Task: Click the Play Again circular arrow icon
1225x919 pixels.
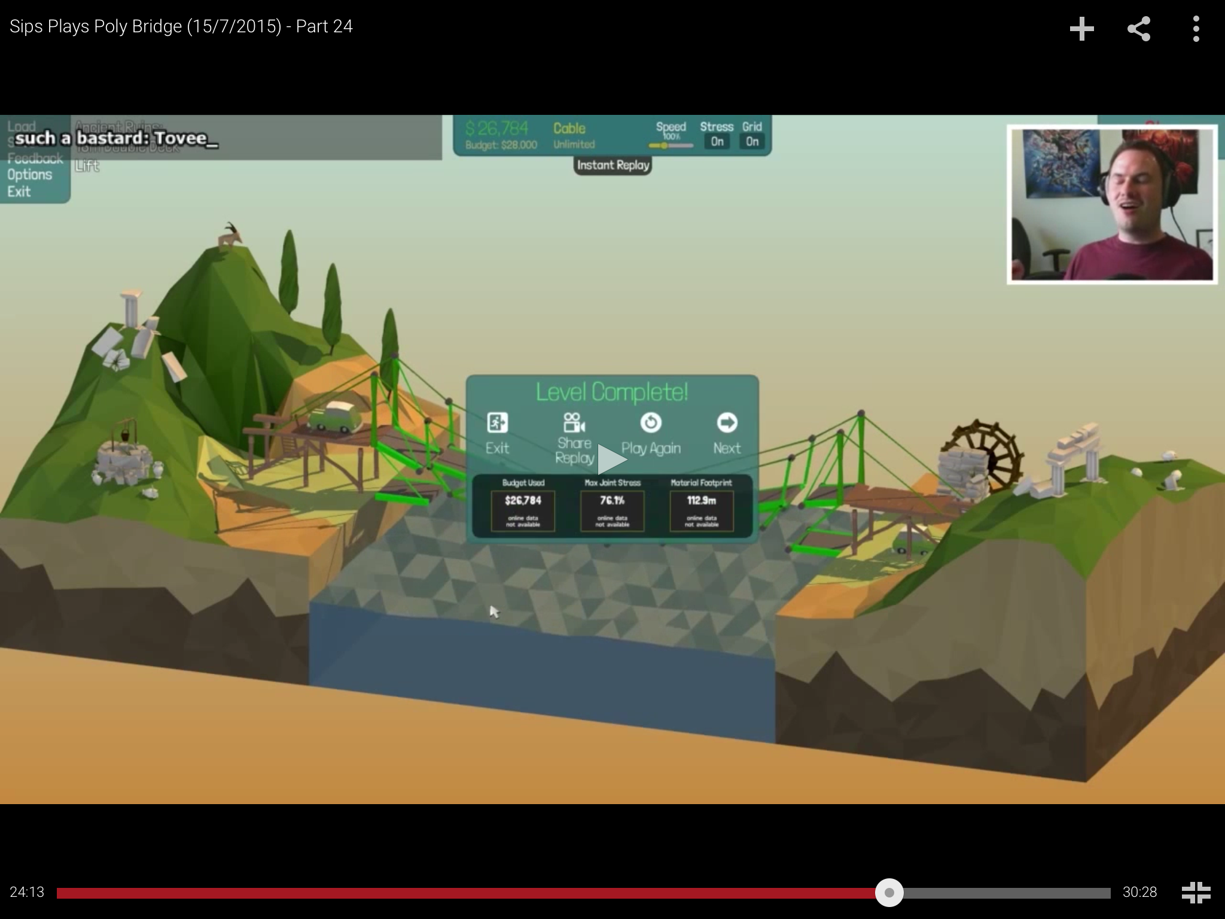Action: (651, 423)
